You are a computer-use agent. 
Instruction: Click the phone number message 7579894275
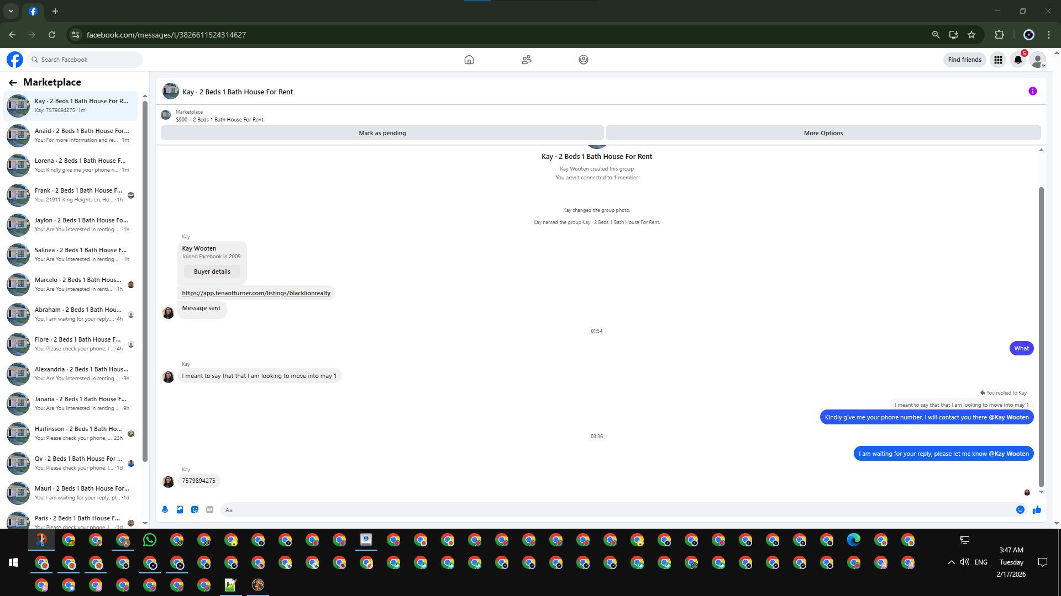(x=199, y=481)
